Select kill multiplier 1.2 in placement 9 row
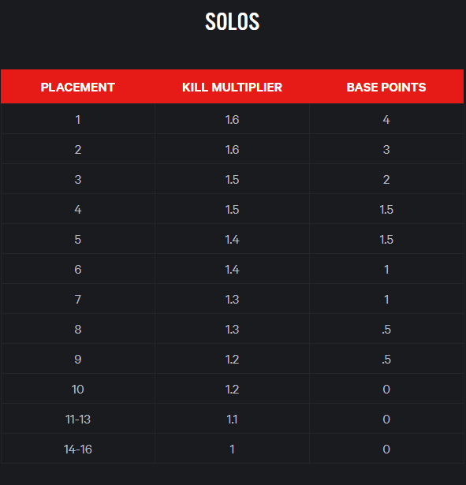 click(x=233, y=359)
